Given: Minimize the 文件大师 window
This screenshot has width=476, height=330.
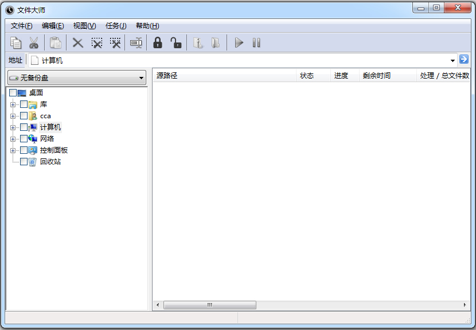Looking at the screenshot, I should [x=421, y=8].
